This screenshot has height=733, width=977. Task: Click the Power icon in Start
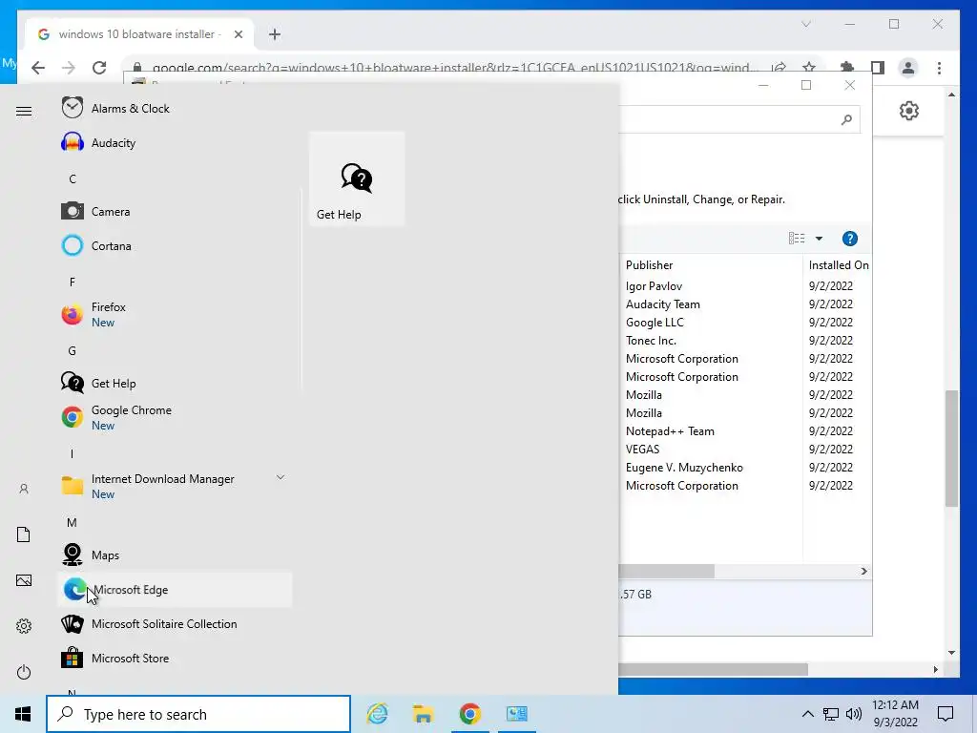[x=24, y=672]
